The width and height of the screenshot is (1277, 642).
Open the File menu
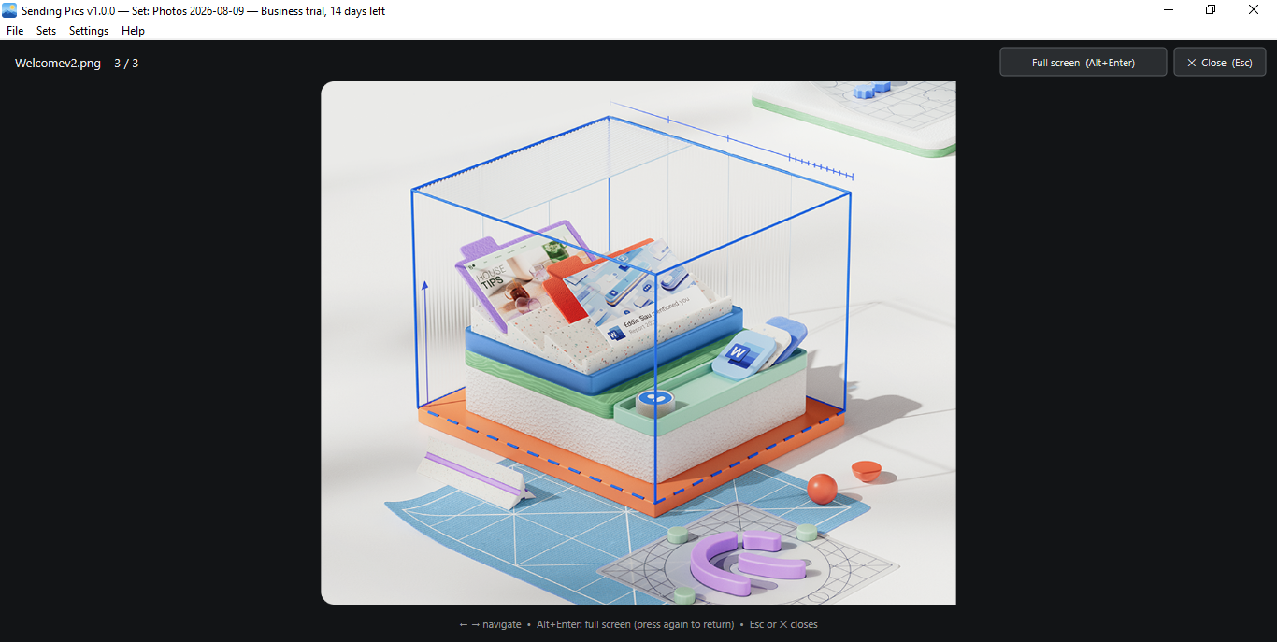coord(15,31)
